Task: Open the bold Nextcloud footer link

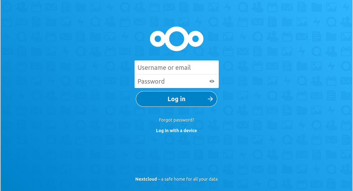Action: (146, 179)
